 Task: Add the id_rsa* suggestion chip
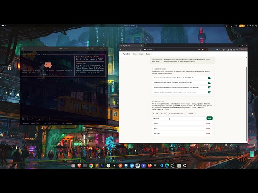pyautogui.click(x=191, y=113)
